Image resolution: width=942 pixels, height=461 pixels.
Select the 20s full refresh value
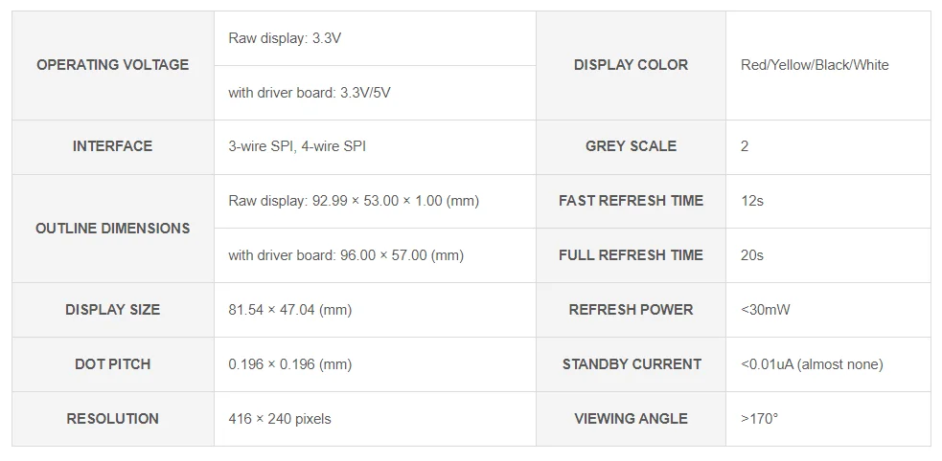pos(752,255)
